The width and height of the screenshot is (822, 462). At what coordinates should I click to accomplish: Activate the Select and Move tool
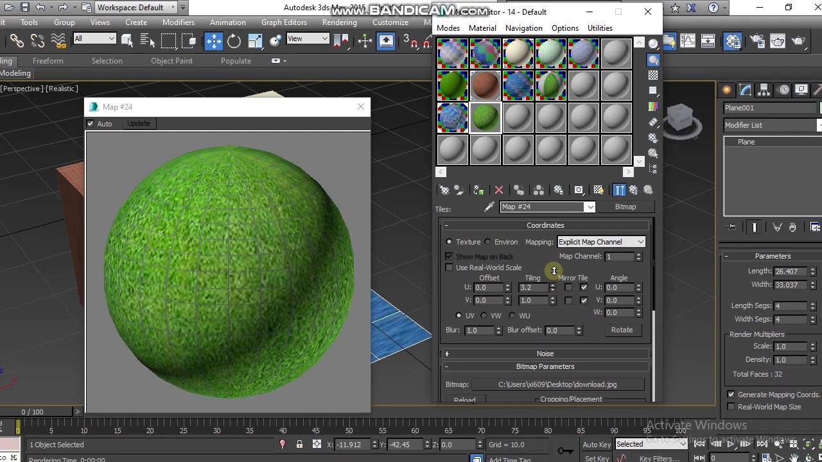point(214,41)
